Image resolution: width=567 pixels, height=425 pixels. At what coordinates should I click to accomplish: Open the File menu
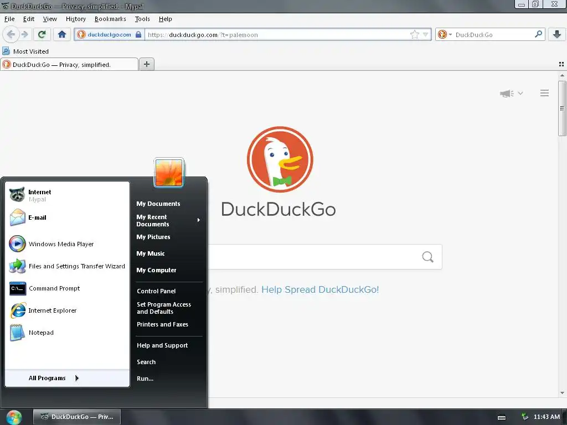pos(9,19)
